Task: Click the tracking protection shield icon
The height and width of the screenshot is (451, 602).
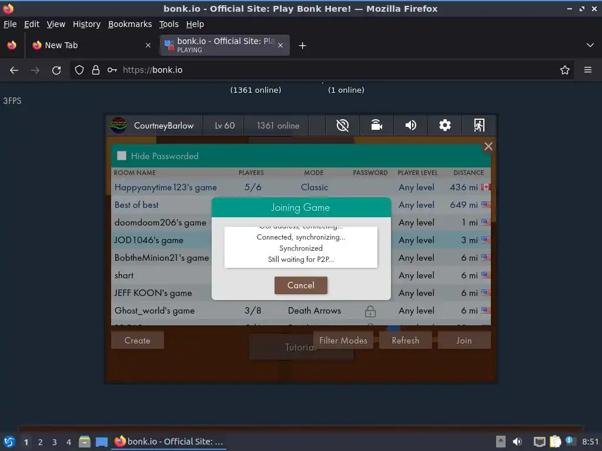Action: point(79,70)
